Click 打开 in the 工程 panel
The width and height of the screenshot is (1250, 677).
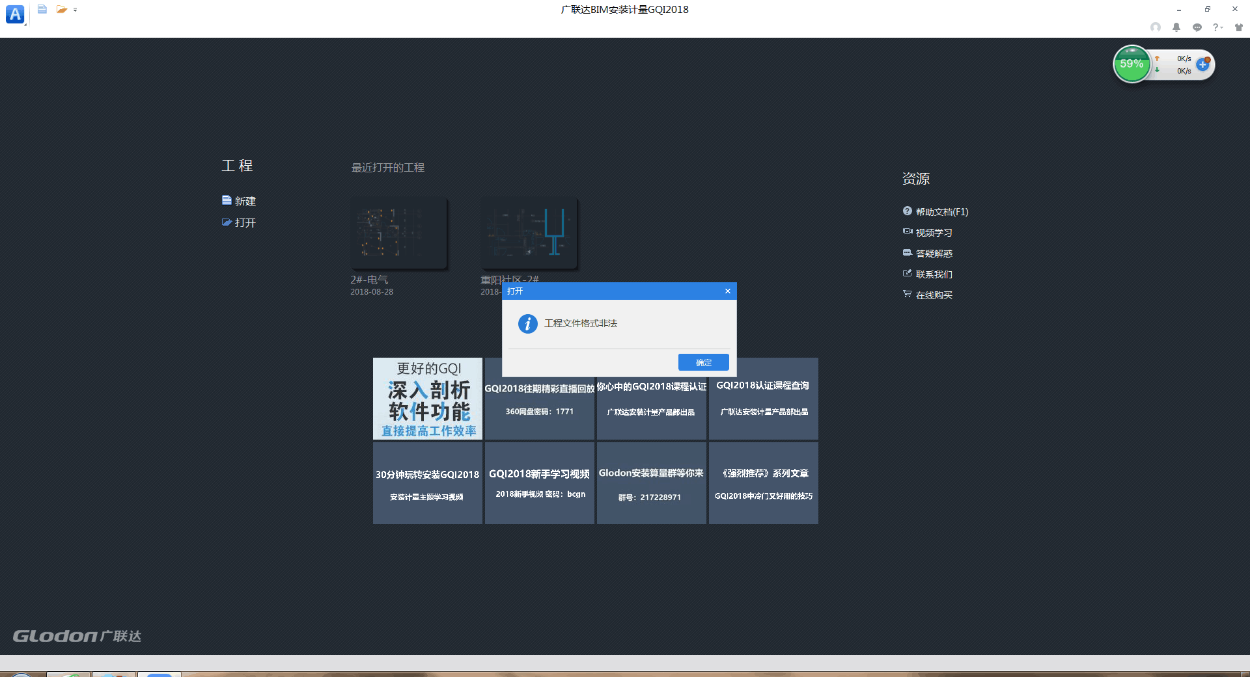(239, 222)
